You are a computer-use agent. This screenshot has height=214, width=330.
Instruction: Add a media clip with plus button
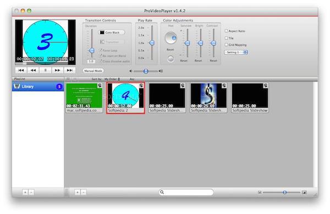click(x=78, y=192)
